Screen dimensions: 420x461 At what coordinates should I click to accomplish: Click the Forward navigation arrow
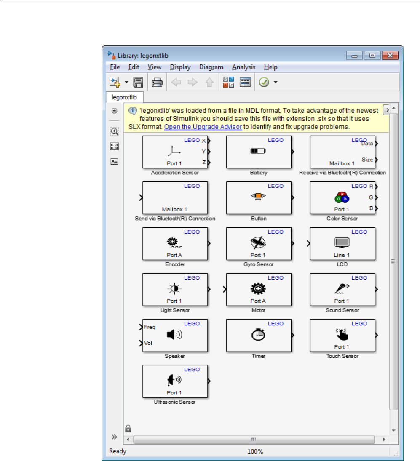pyautogui.click(x=193, y=83)
